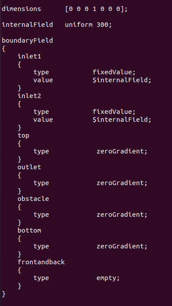Click zeroGradient under top patch

(x=122, y=151)
